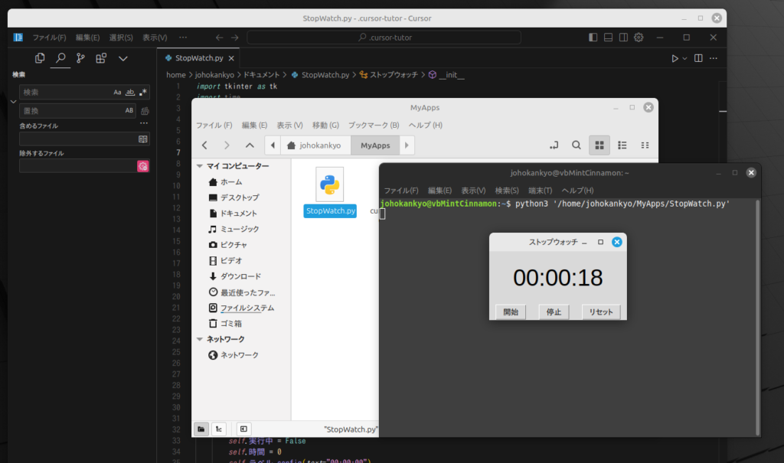Run the Python file with play icon
Screen dimensions: 784x463
675,58
